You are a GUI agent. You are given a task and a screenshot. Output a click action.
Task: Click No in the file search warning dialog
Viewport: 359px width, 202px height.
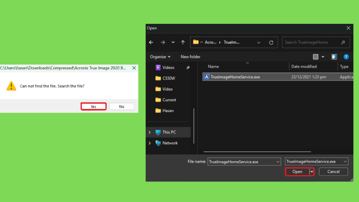pyautogui.click(x=122, y=107)
